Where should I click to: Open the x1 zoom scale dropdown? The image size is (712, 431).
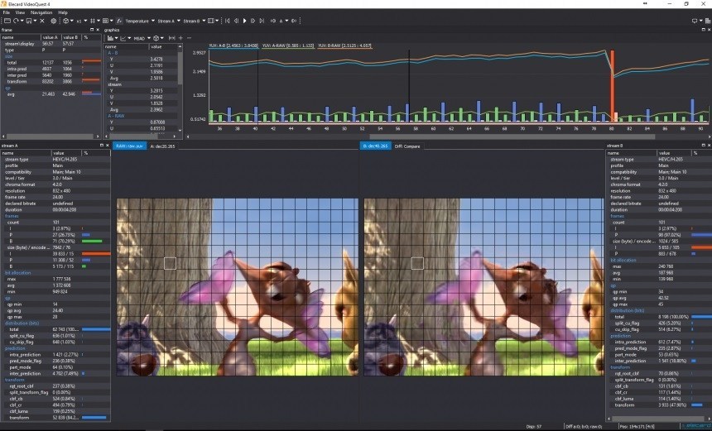(x=81, y=21)
